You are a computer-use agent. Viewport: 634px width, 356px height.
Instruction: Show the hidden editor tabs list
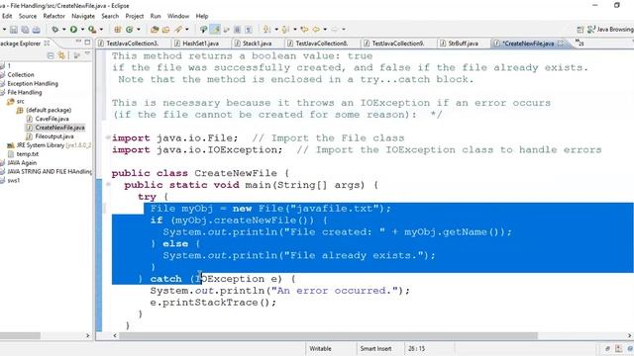(579, 43)
